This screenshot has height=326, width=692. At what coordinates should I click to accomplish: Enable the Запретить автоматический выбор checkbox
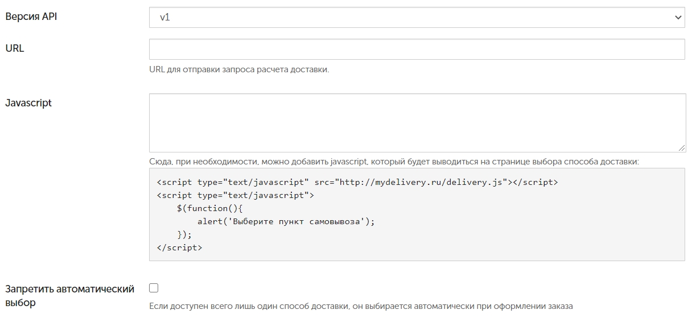point(154,288)
